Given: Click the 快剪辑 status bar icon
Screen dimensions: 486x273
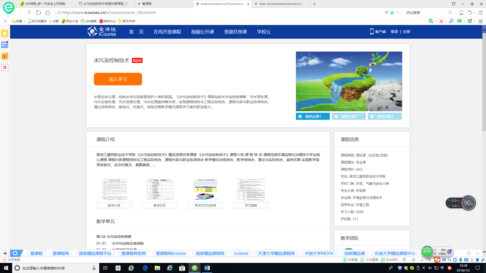Looking at the screenshot, I should click(350, 260).
